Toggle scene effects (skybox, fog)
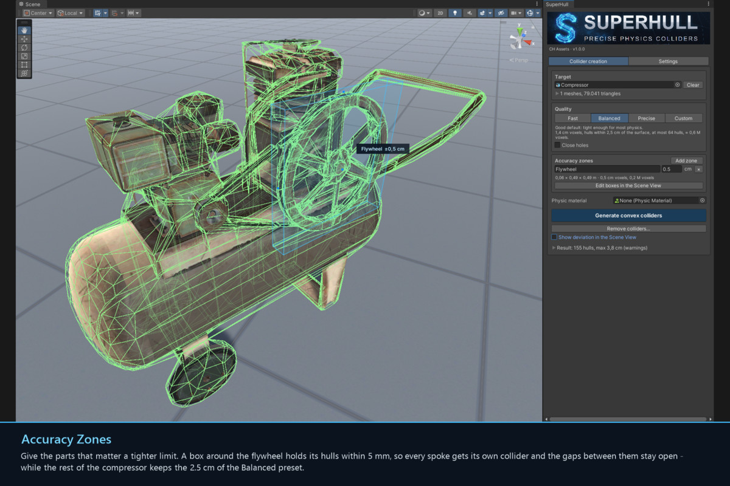 pyautogui.click(x=482, y=13)
